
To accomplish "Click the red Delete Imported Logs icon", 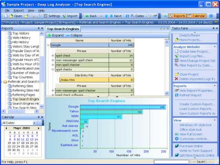I will (176, 79).
